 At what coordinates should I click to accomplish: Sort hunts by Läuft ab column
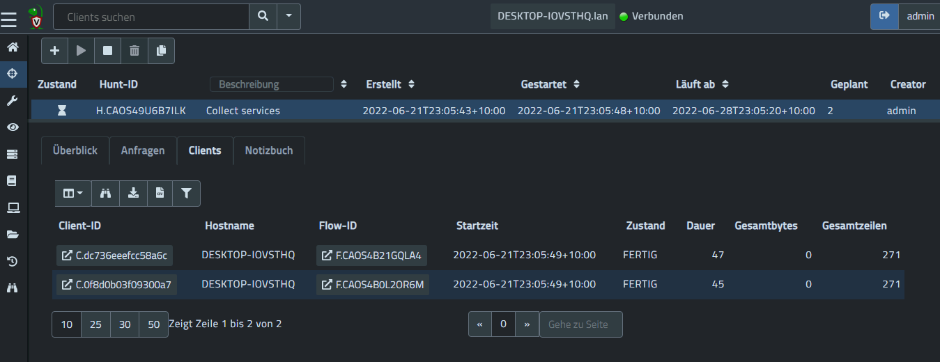pos(725,84)
